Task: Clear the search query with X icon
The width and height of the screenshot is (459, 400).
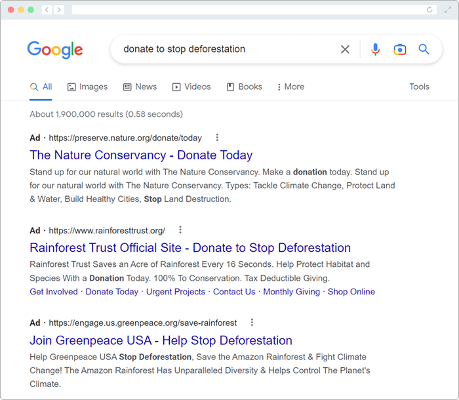Action: pos(345,49)
